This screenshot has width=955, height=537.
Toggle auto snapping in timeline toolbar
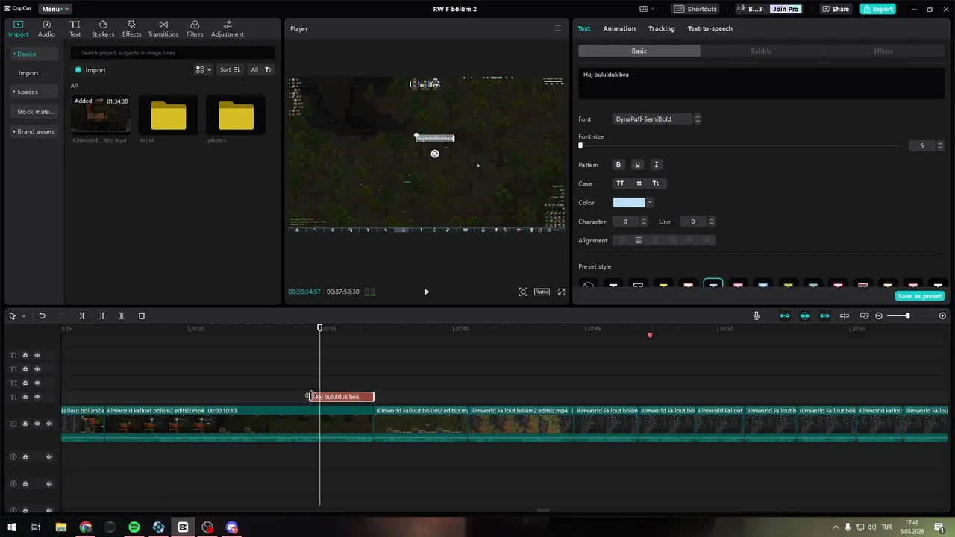click(x=805, y=315)
